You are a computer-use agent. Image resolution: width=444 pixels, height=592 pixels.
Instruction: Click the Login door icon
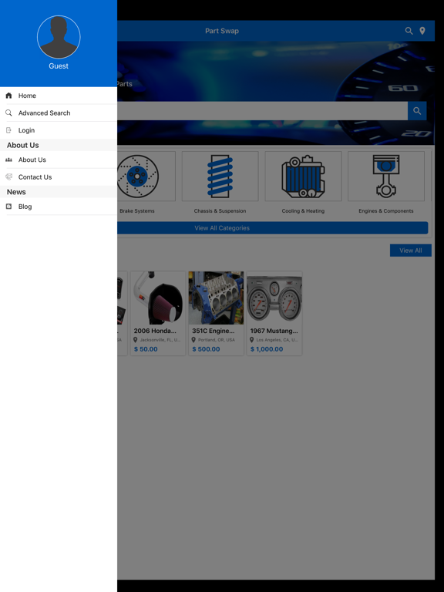[8, 130]
